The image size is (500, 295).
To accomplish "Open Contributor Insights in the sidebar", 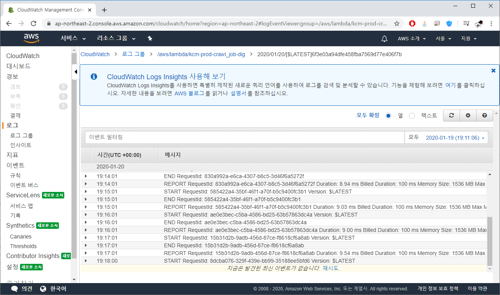I will pos(33,256).
